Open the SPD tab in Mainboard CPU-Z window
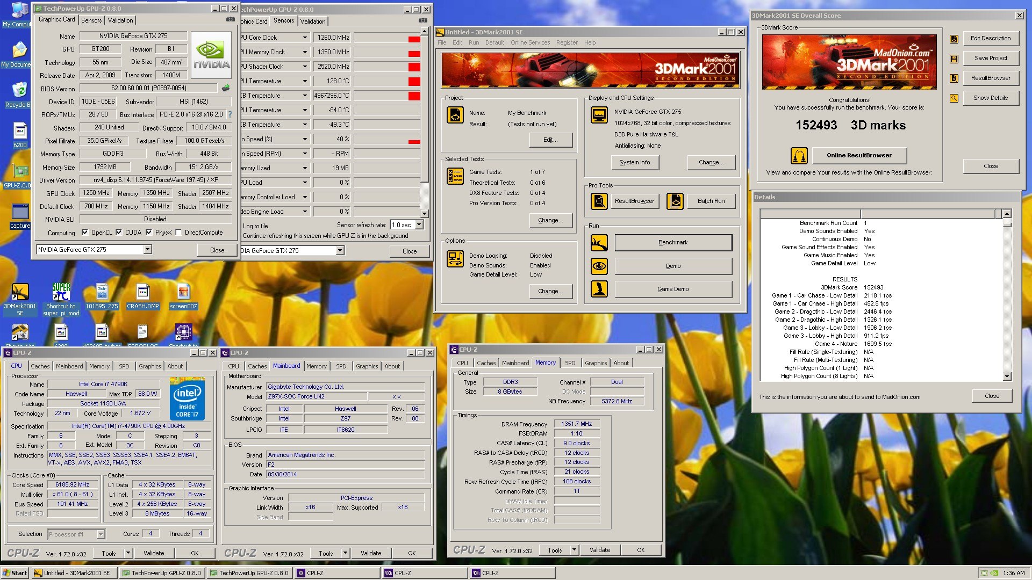 click(x=341, y=366)
